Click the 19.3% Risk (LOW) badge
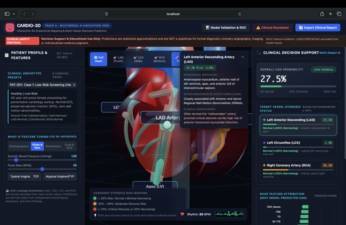The height and width of the screenshot is (225, 346). coord(200,68)
